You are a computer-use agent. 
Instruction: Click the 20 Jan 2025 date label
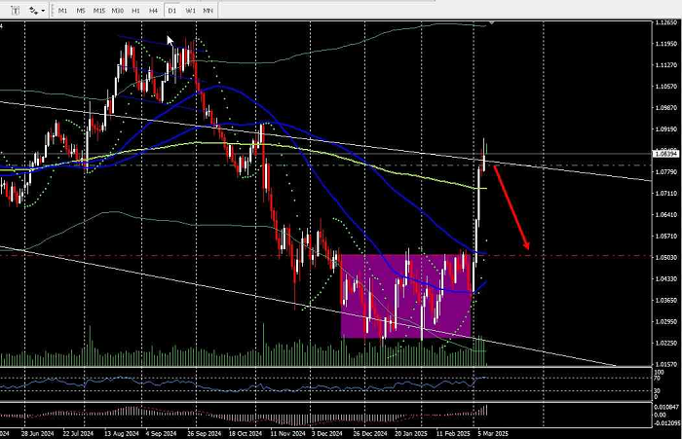[411, 434]
